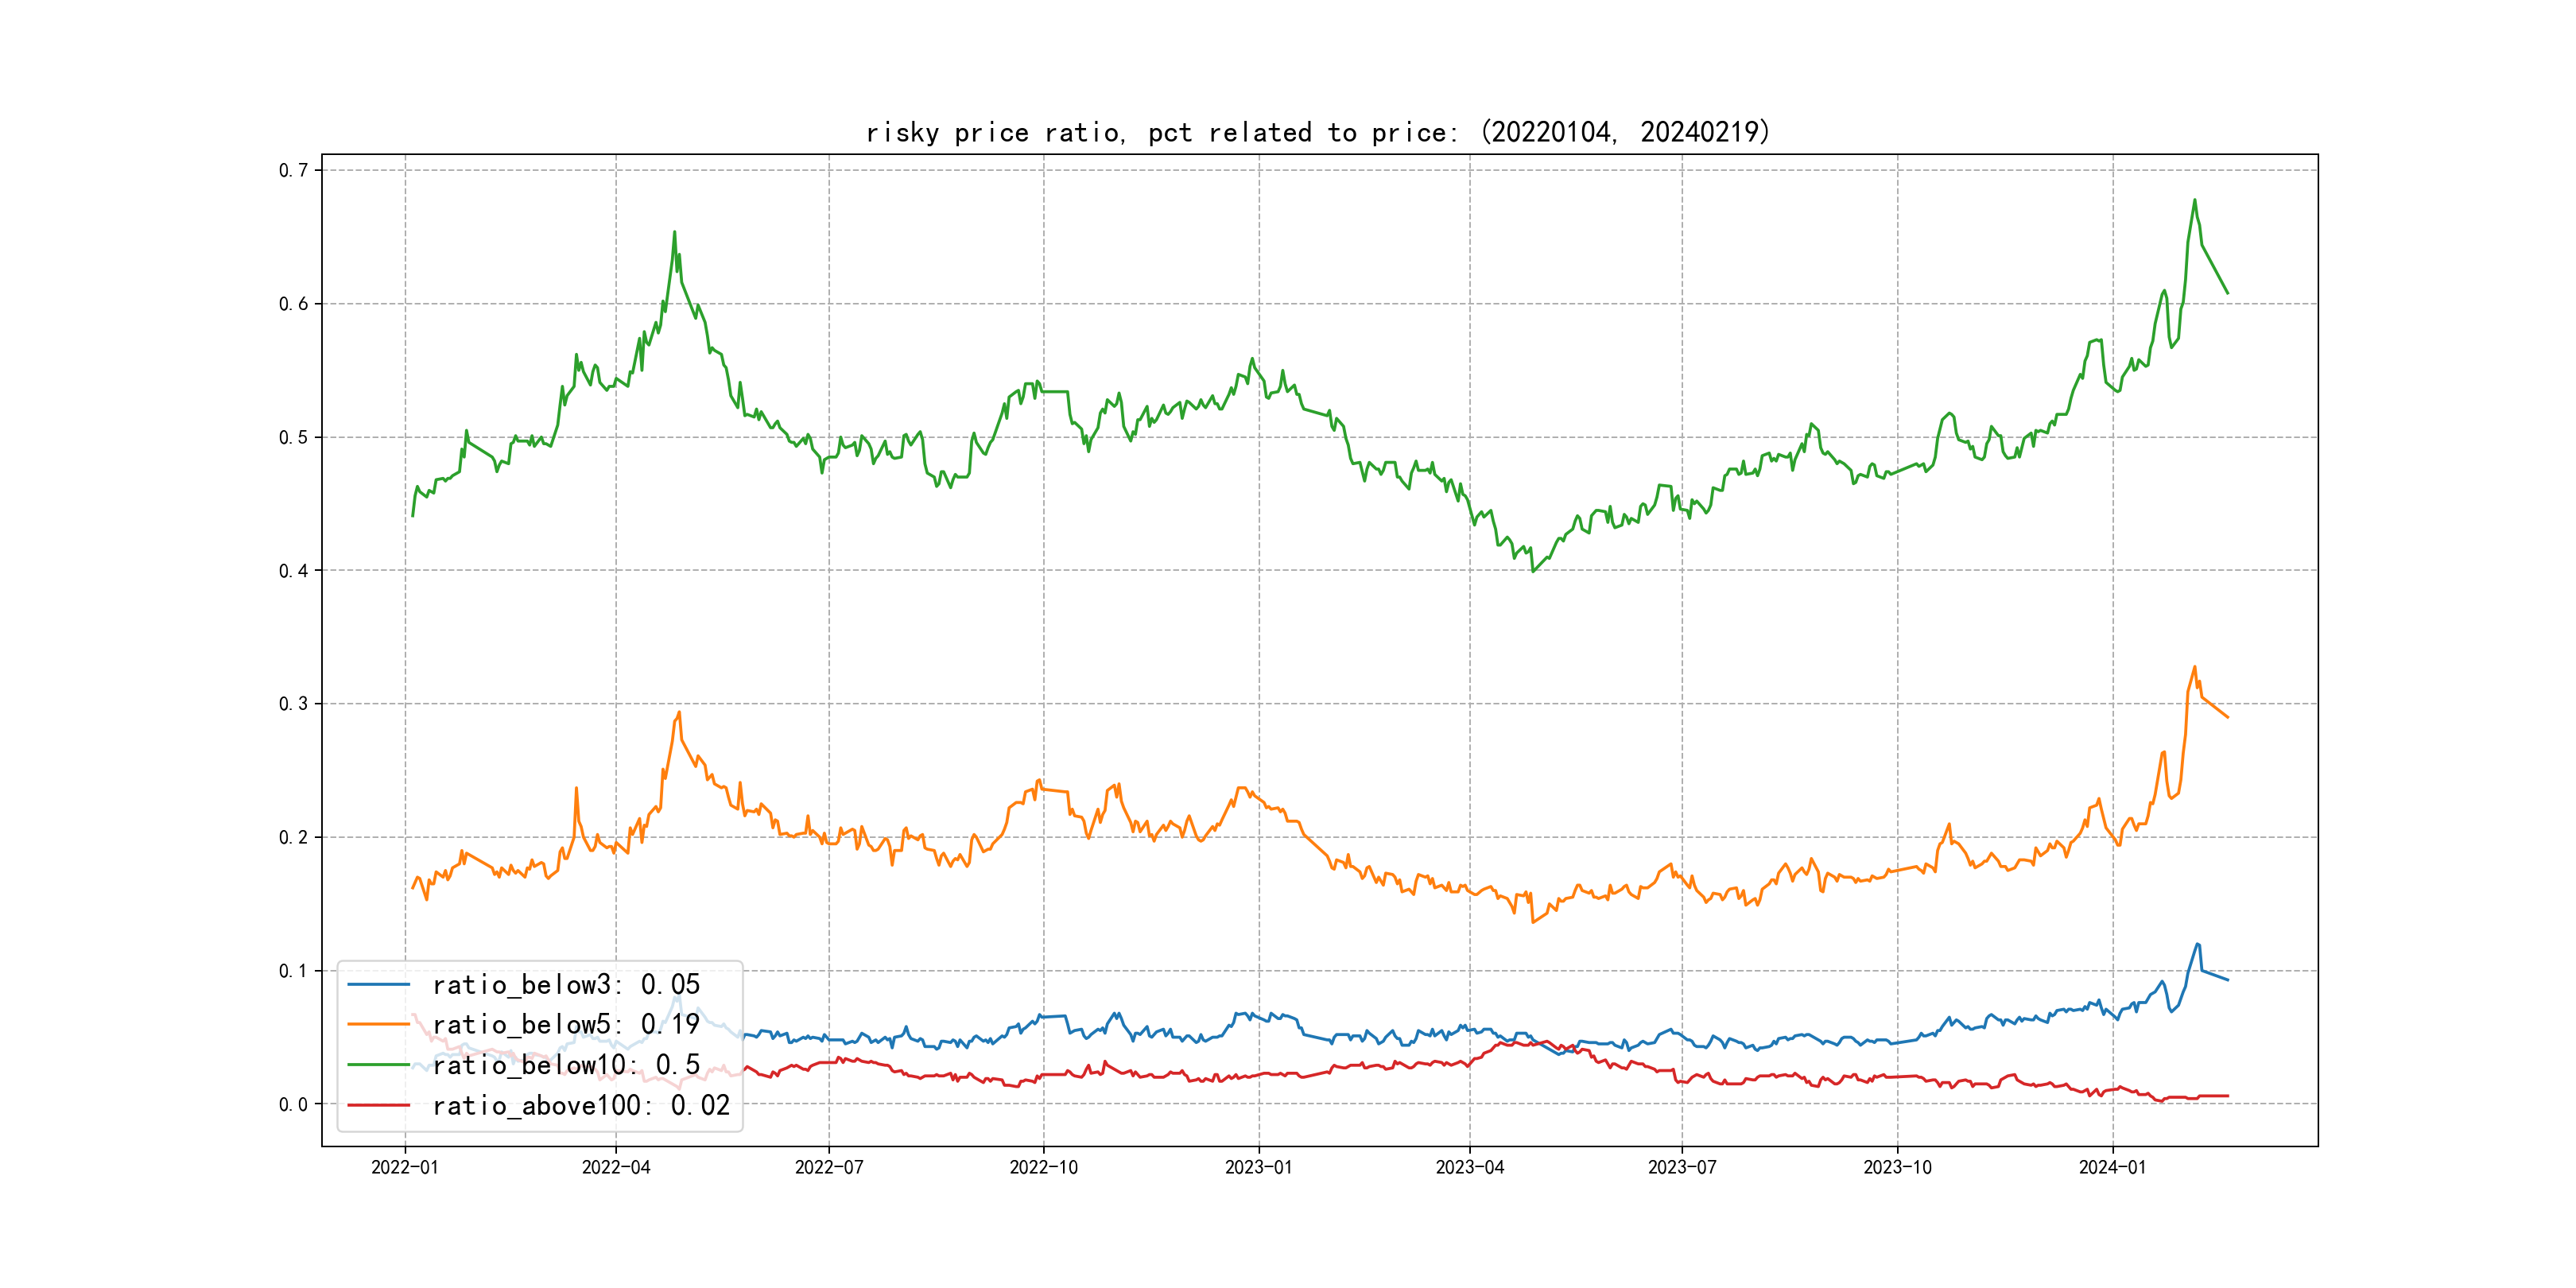Click the blue ratio_below3 legend line sample
The height and width of the screenshot is (1288, 2576).
point(378,985)
